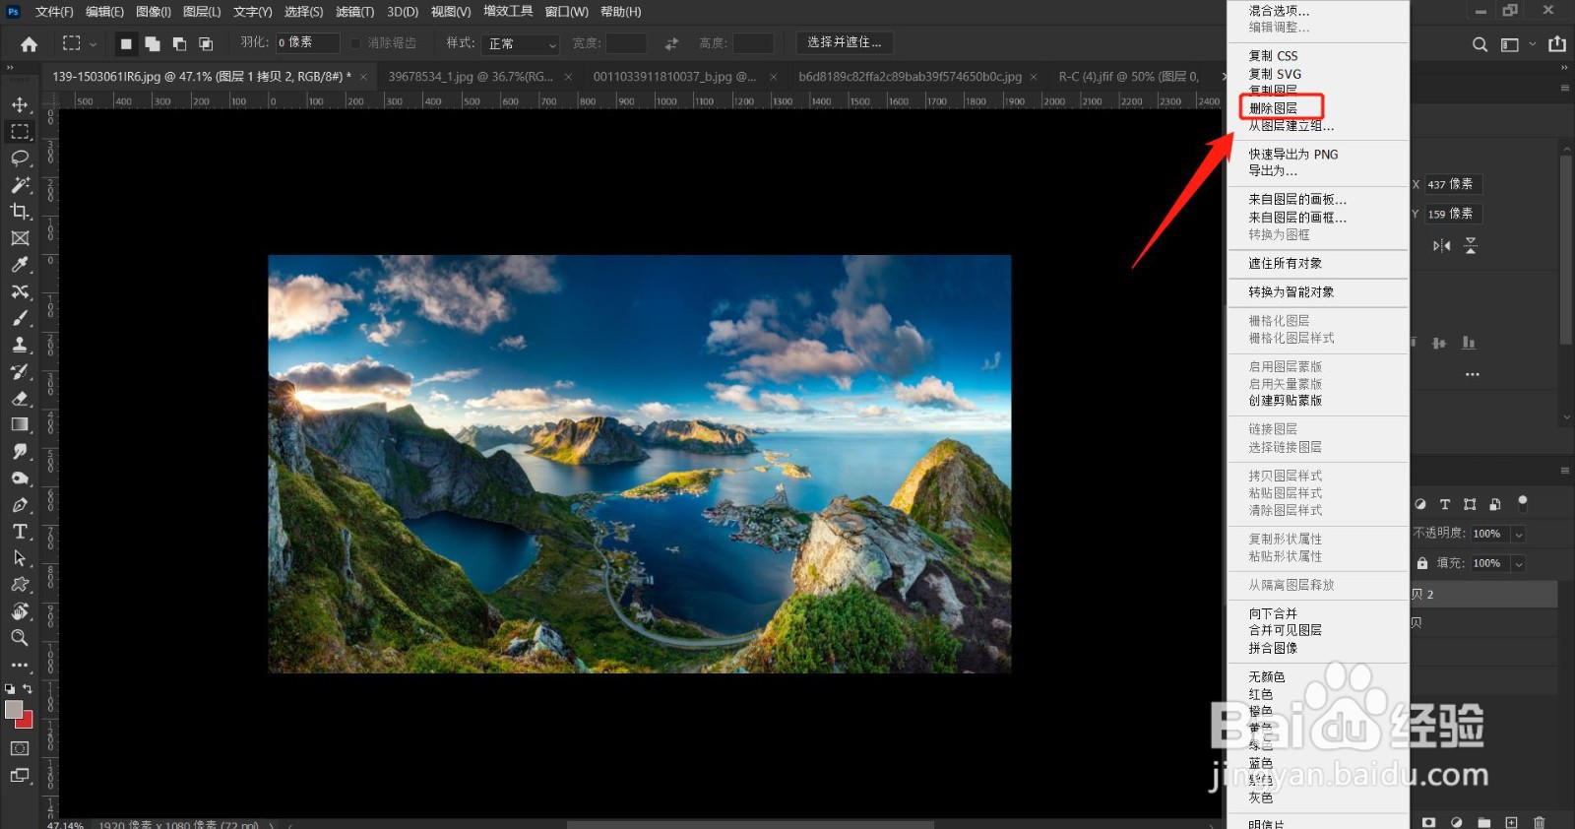This screenshot has width=1575, height=829.
Task: Toggle the layer filter switch
Action: tap(1523, 503)
